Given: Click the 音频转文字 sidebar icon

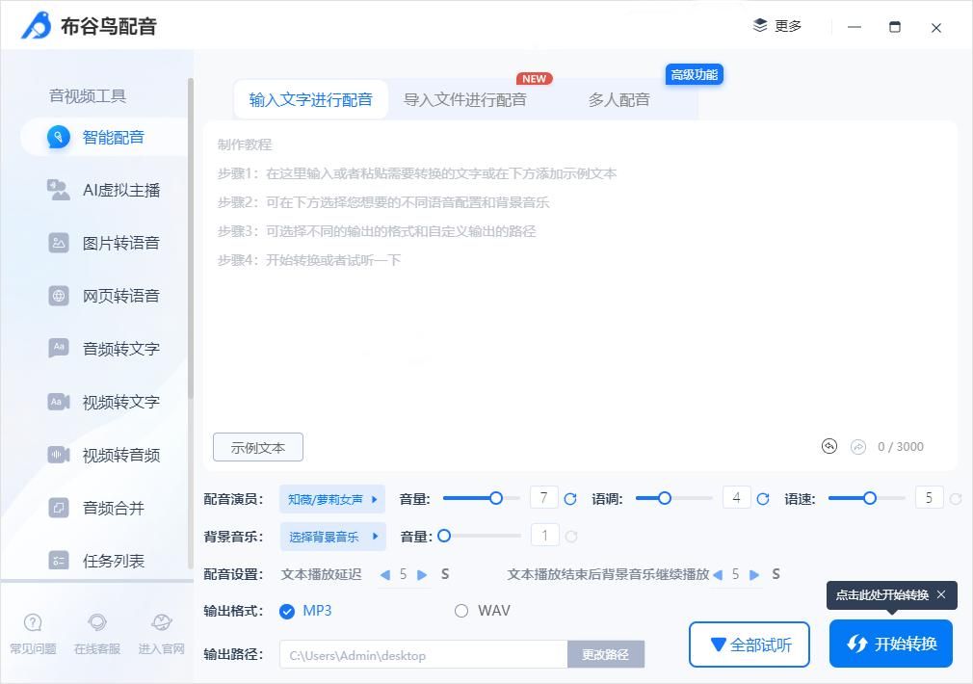Looking at the screenshot, I should pyautogui.click(x=59, y=348).
